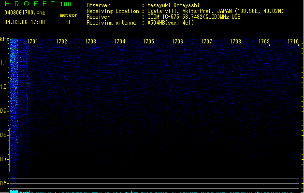
Task: Select the file name 0403061700.png
Action: pyautogui.click(x=25, y=13)
